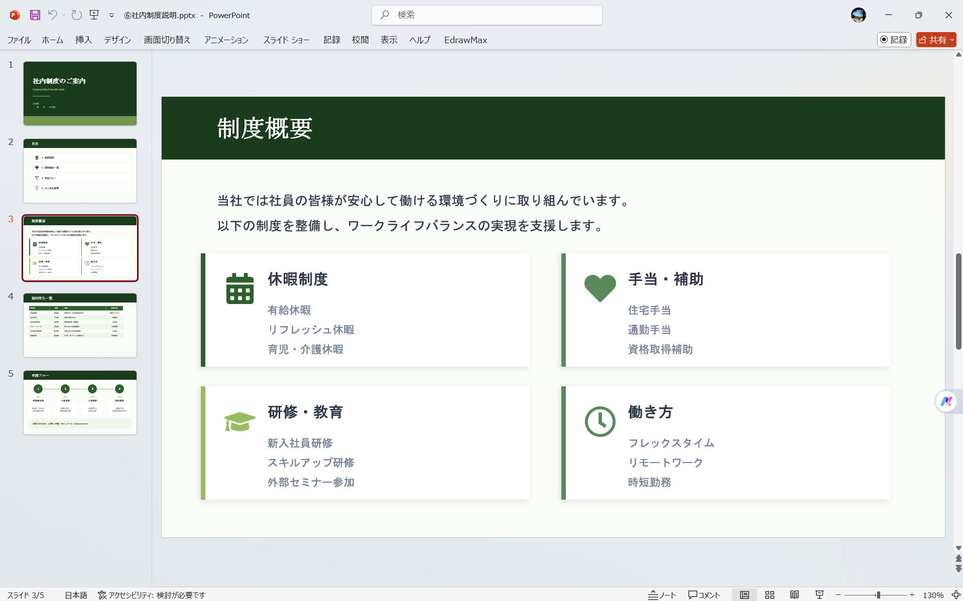The image size is (963, 601).
Task: Open comments pane via コメント button
Action: [704, 595]
